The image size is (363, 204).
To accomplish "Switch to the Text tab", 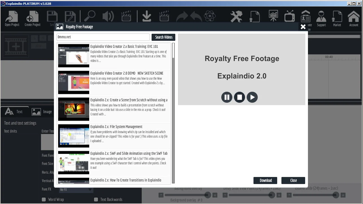I will [x=14, y=112].
